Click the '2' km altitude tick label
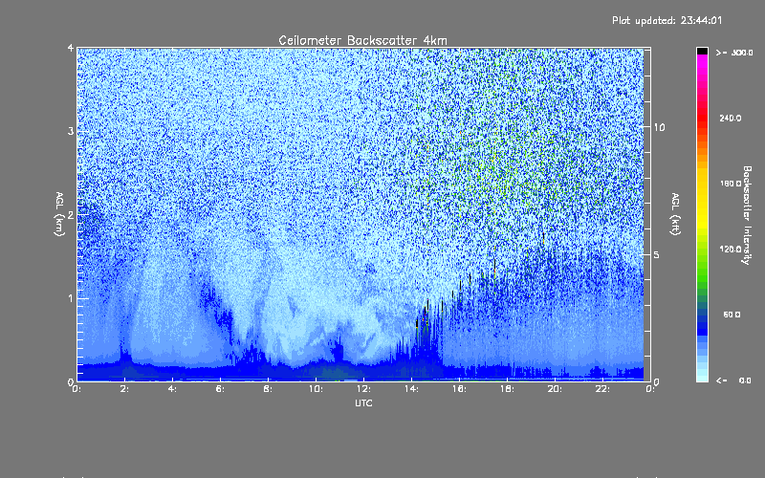Viewport: 765px width, 478px height. coord(71,214)
